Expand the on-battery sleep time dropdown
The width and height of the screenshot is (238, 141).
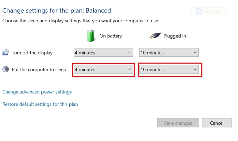point(103,69)
